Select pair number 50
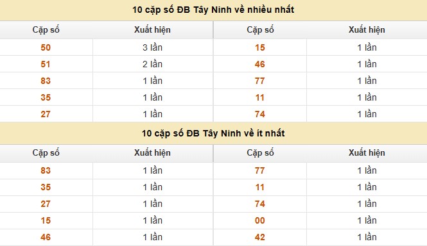This screenshot has height=246, width=427. pyautogui.click(x=46, y=47)
